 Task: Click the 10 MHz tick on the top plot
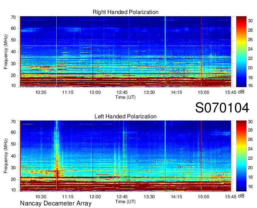click(x=13, y=86)
